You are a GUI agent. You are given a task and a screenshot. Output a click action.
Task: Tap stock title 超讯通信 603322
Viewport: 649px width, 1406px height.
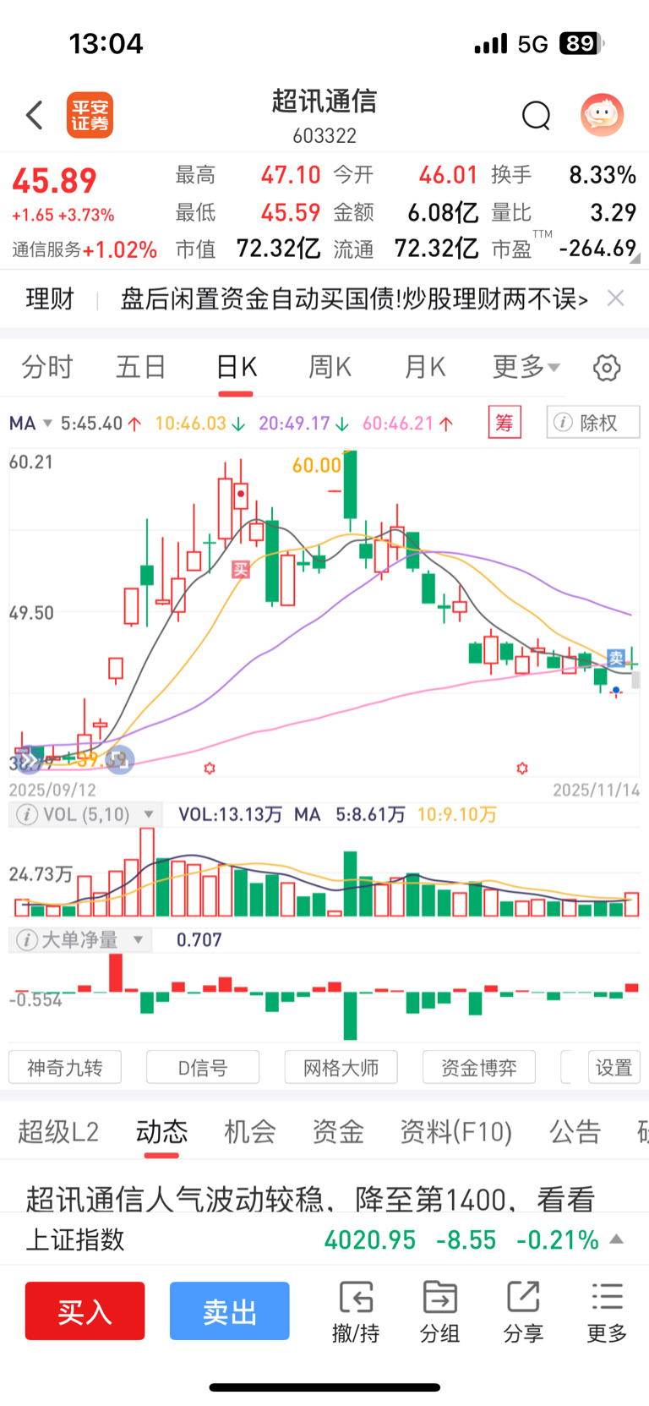pyautogui.click(x=324, y=116)
